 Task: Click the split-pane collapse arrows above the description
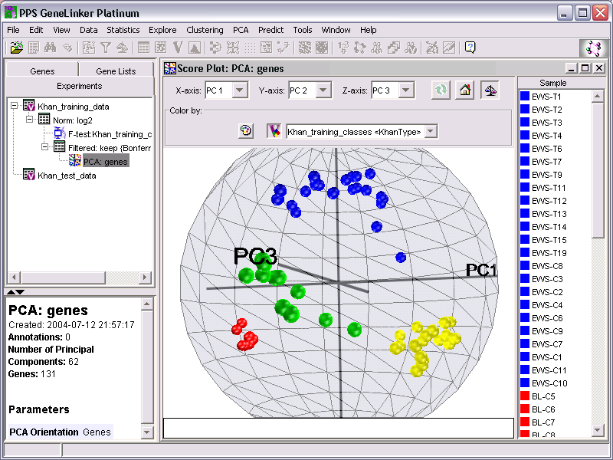pos(15,292)
